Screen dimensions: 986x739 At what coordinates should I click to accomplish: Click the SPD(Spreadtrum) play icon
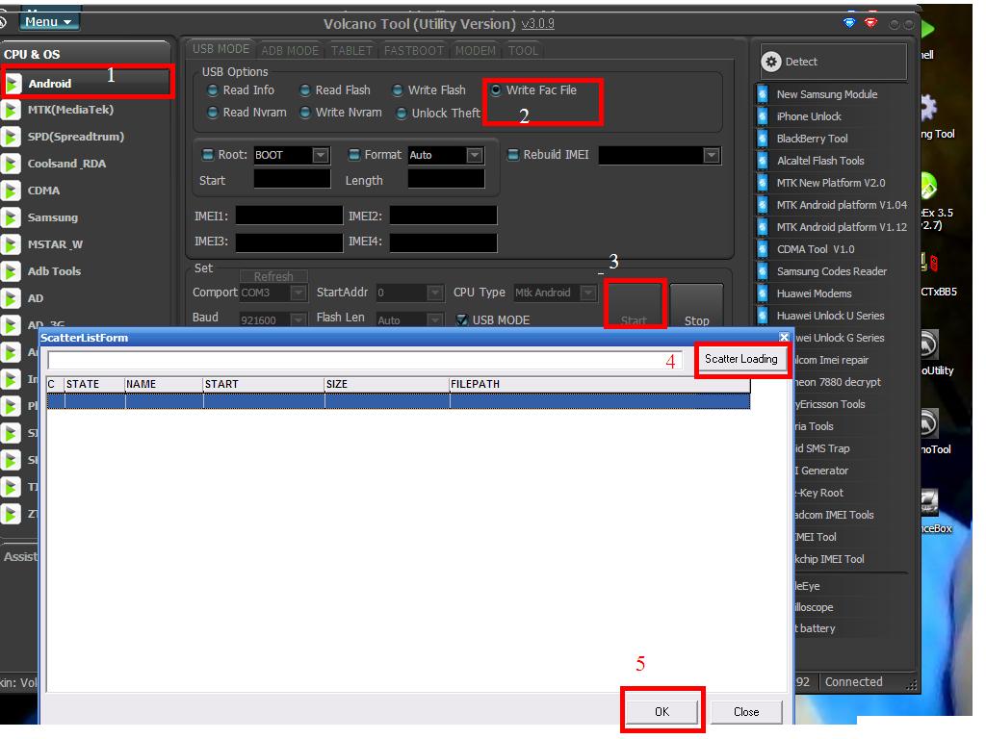point(11,137)
